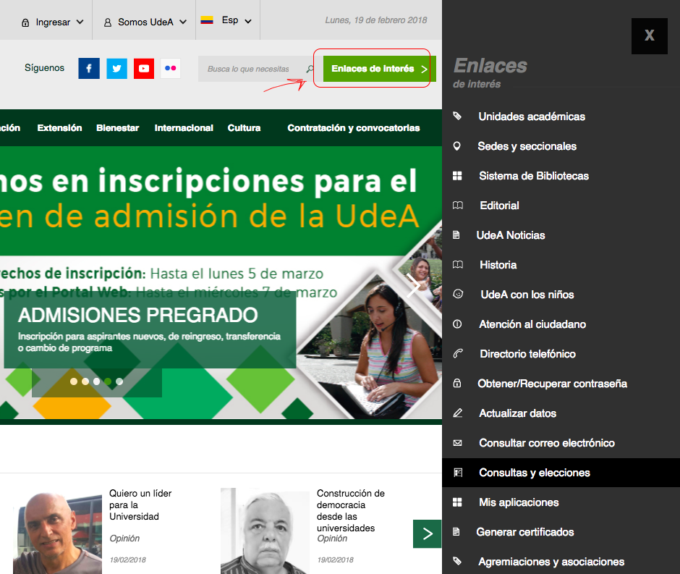Read Quiero un líder para la Universidad article
Screen dimensions: 680x574
point(140,505)
